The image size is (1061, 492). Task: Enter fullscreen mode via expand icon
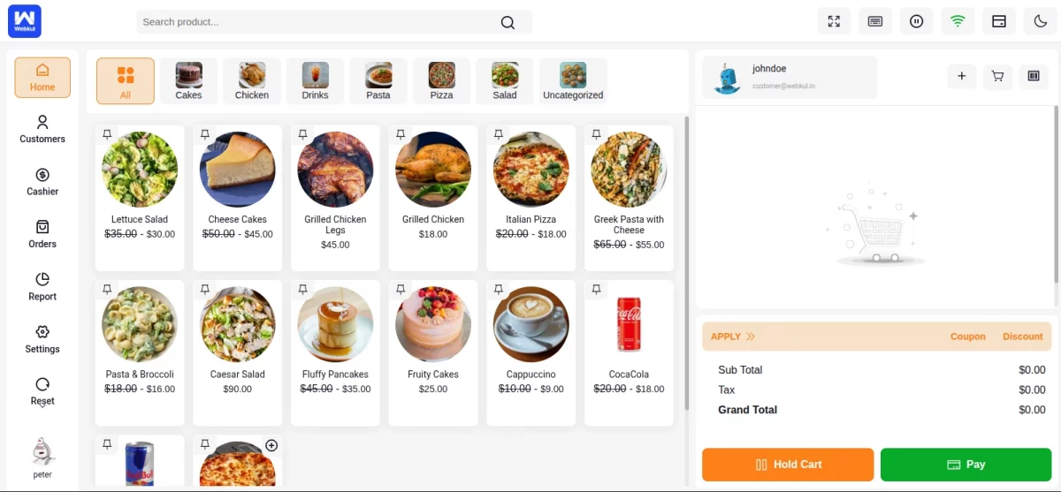(834, 21)
